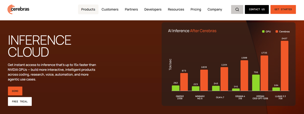Screen dimensions: 304x114
Task: Click the 'Tok/sec' axis title
Action: point(170,64)
